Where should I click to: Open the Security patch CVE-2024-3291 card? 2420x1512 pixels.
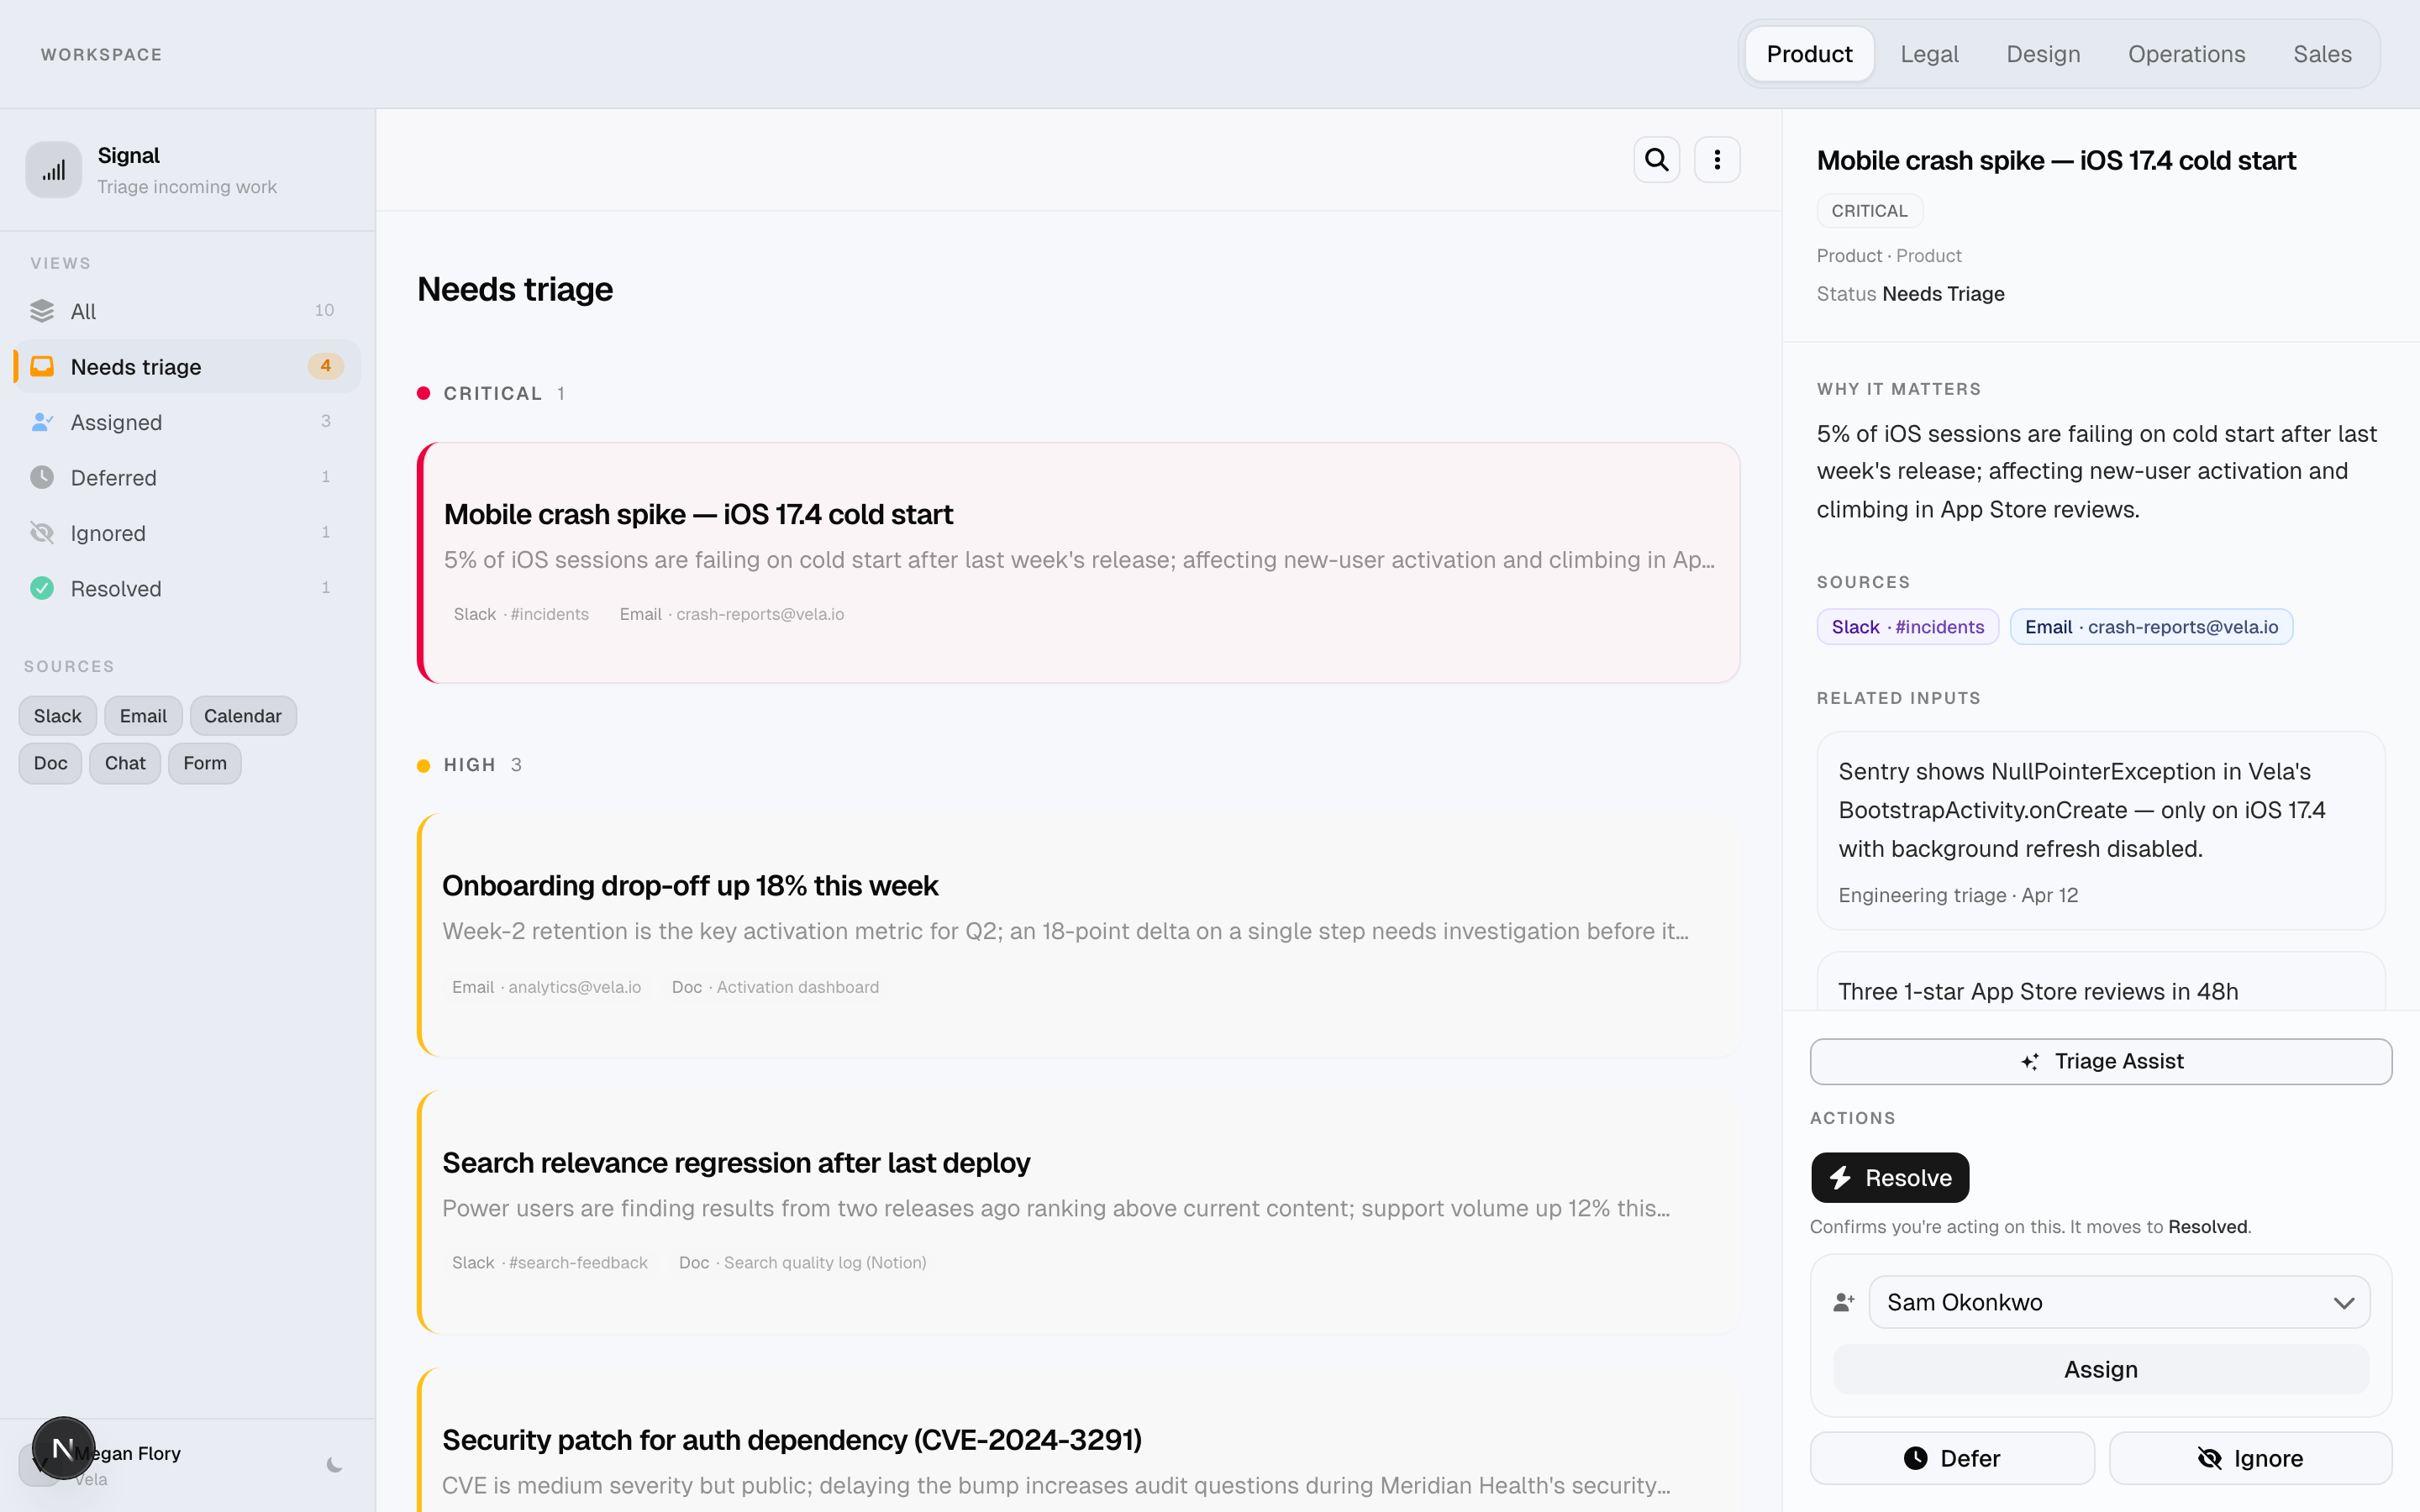click(x=1078, y=1440)
